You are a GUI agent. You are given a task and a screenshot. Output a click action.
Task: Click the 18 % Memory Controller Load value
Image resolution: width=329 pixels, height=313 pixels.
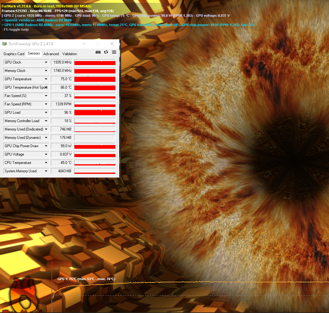(62, 121)
